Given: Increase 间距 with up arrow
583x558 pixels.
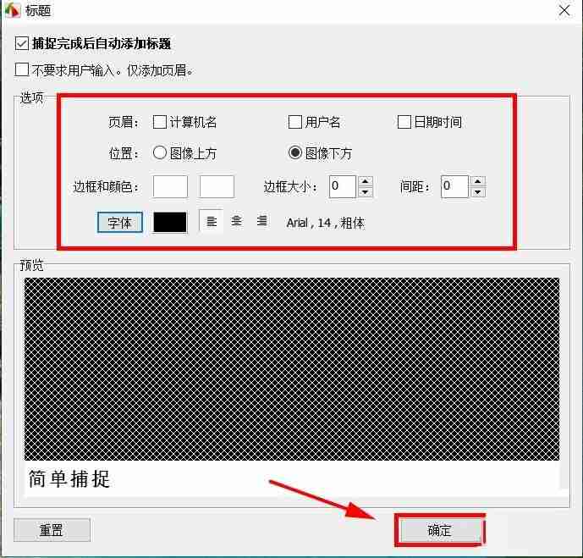Looking at the screenshot, I should point(478,181).
